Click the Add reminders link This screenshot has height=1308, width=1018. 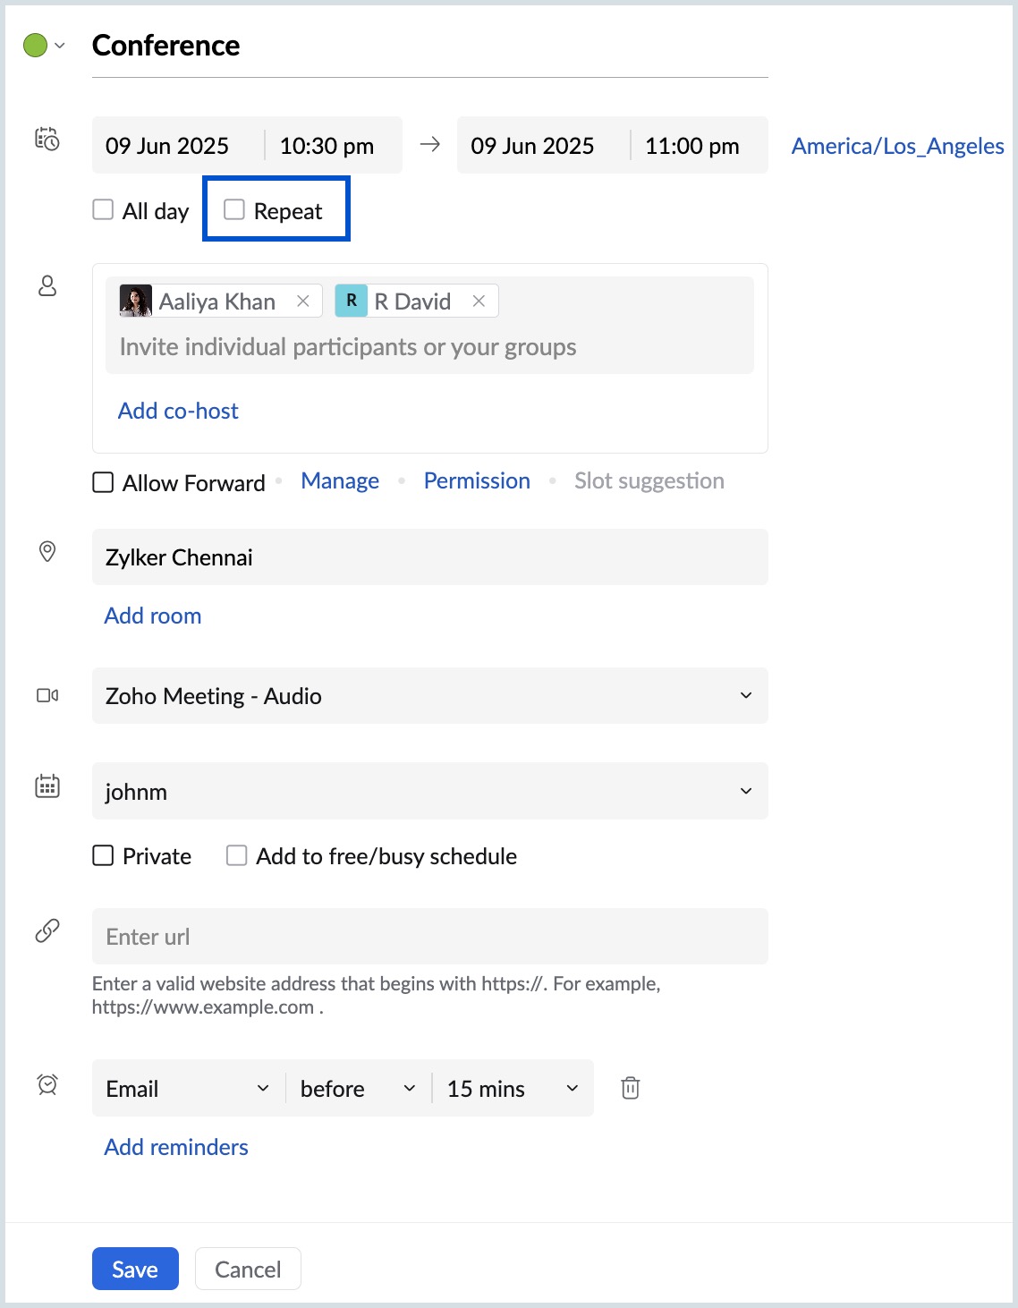[x=176, y=1147]
